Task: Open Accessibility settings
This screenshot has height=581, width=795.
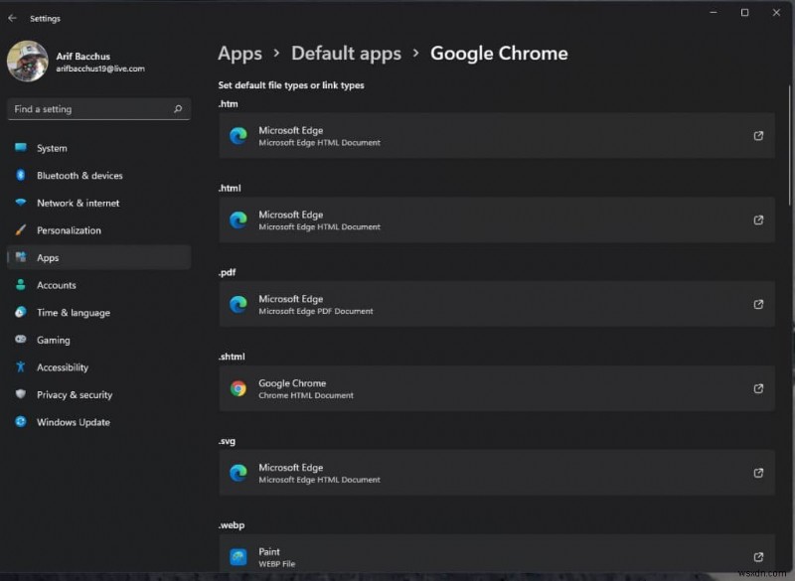Action: tap(67, 366)
